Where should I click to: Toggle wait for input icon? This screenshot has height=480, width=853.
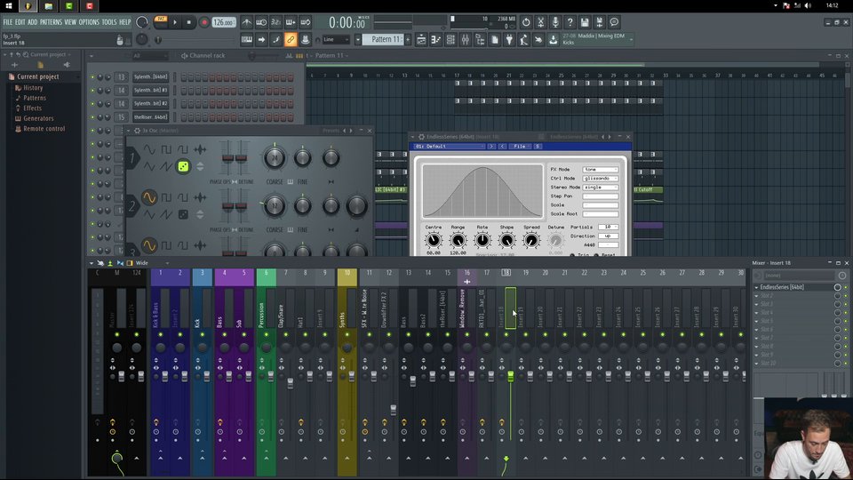(x=261, y=22)
